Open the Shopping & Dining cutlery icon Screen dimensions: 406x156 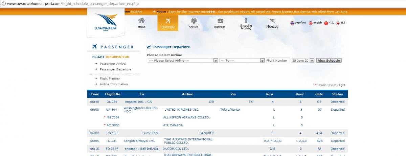point(246,20)
